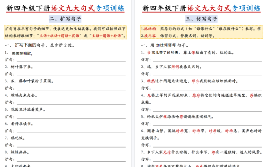The width and height of the screenshot is (266, 167).
Task: Click the sentence "瓜、藤和叶装扮了菜园。"
Action: pyautogui.click(x=32, y=81)
